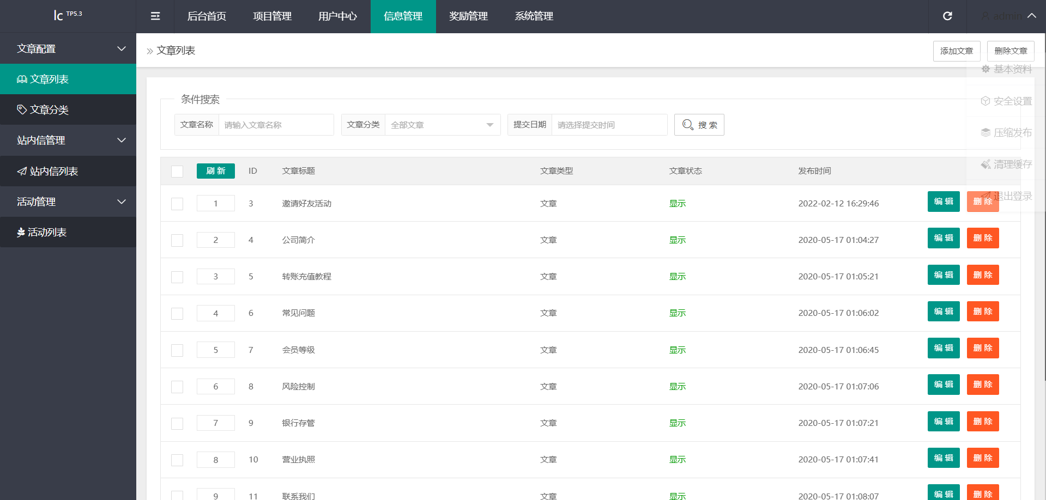Click the 添加文章 button
Screen dimensions: 1046x500
956,51
